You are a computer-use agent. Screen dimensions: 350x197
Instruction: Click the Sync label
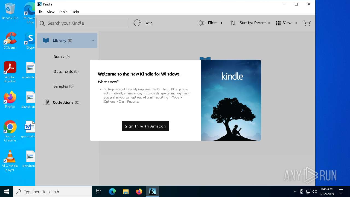(x=148, y=23)
